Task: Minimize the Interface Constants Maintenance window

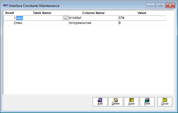Action: click(x=151, y=6)
